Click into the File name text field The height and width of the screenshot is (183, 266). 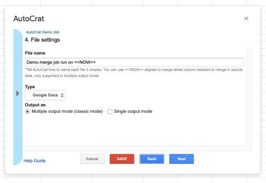click(x=134, y=62)
